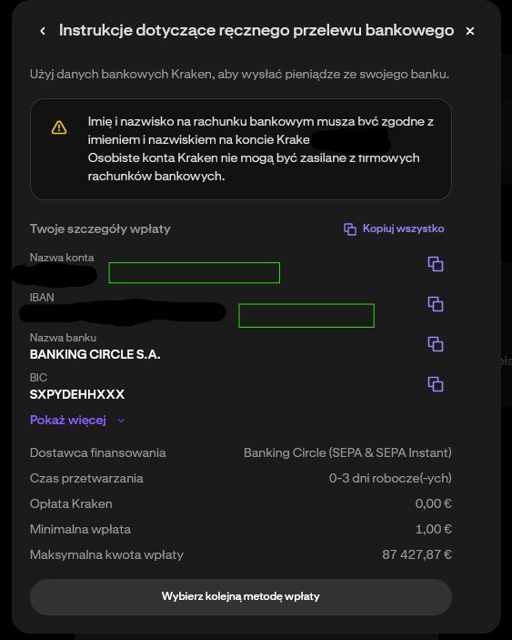
Task: Click the Twoje szczegóły wpłaty heading
Action: pyautogui.click(x=100, y=229)
